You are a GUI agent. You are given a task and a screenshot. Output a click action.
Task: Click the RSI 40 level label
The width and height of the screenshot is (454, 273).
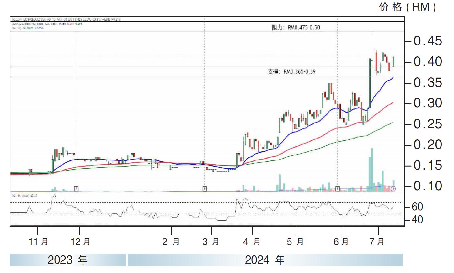tap(417, 220)
